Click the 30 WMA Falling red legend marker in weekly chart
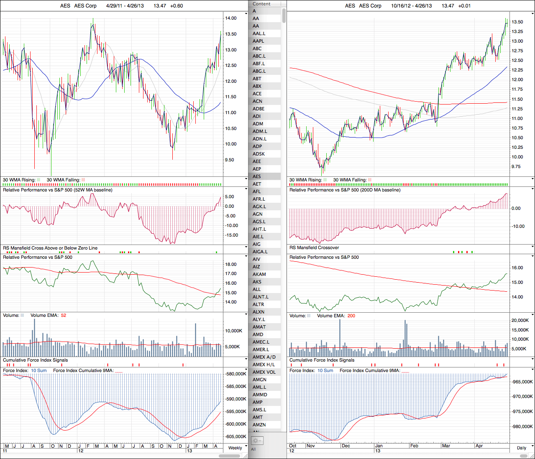Image resolution: width=535 pixels, height=459 pixels. [83, 180]
